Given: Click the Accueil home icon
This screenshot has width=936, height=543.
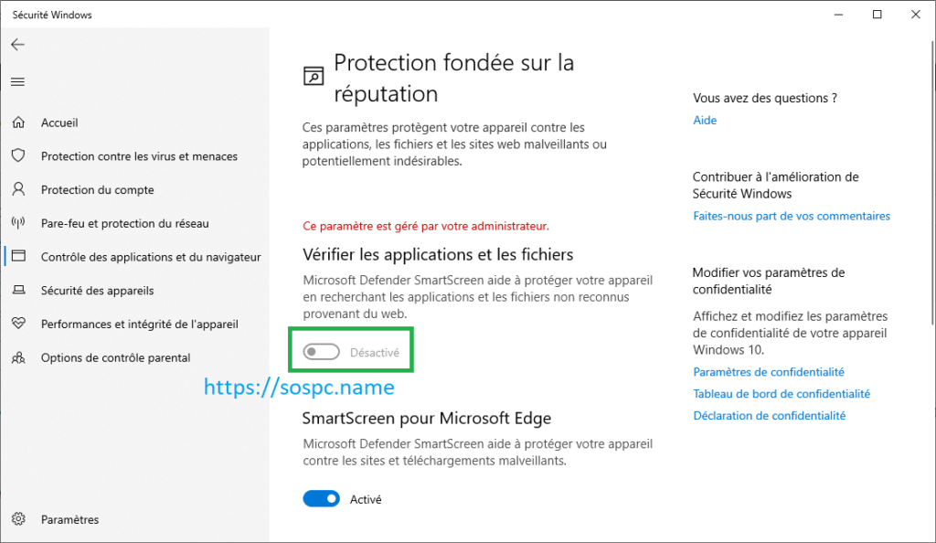Looking at the screenshot, I should [17, 122].
